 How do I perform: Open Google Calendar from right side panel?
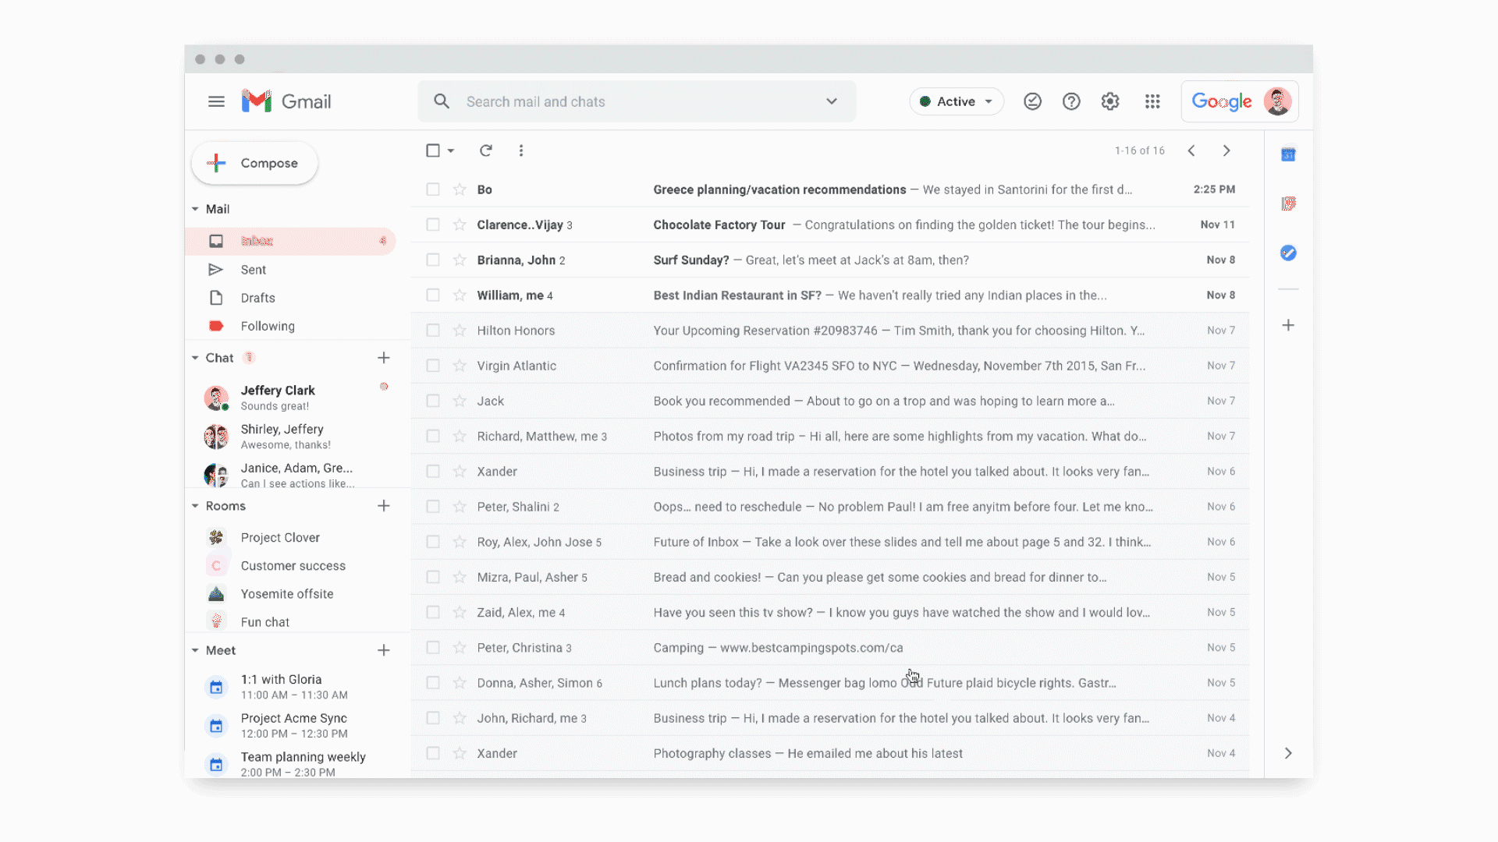pyautogui.click(x=1288, y=154)
